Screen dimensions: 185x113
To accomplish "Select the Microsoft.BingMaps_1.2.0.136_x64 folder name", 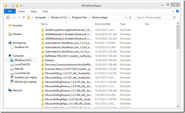I will (x=68, y=99).
